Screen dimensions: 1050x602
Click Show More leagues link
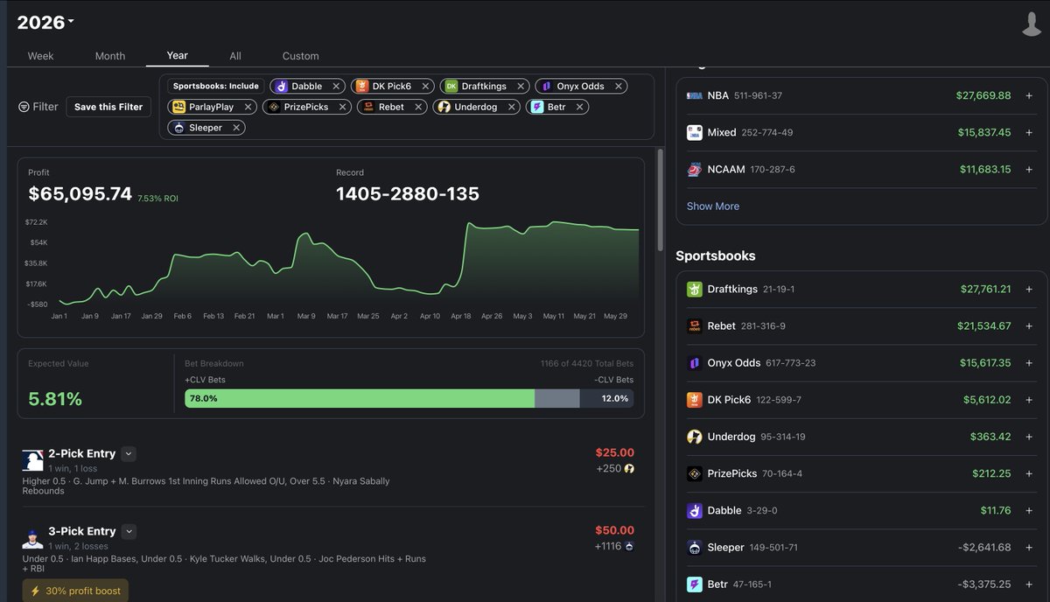tap(713, 206)
